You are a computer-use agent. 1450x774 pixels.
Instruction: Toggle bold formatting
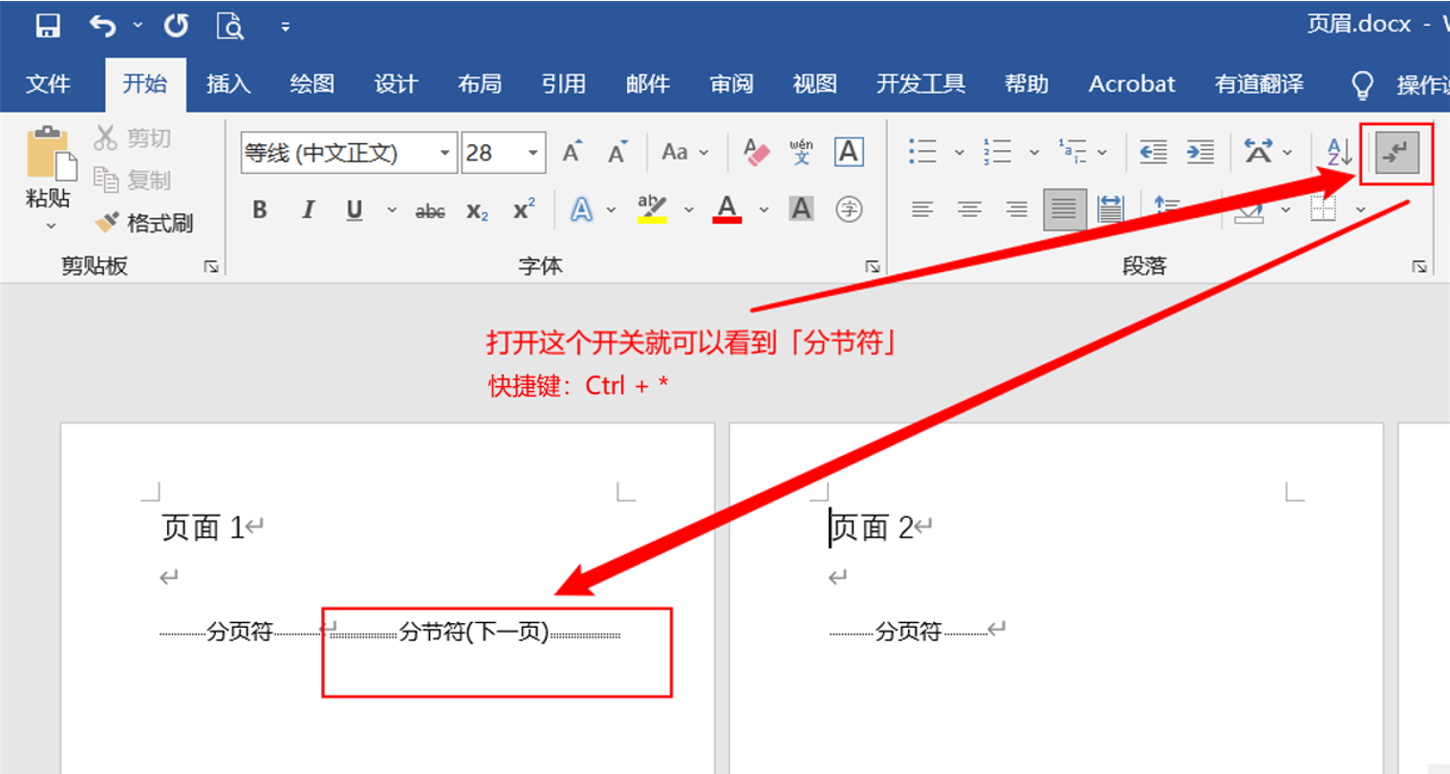click(260, 209)
